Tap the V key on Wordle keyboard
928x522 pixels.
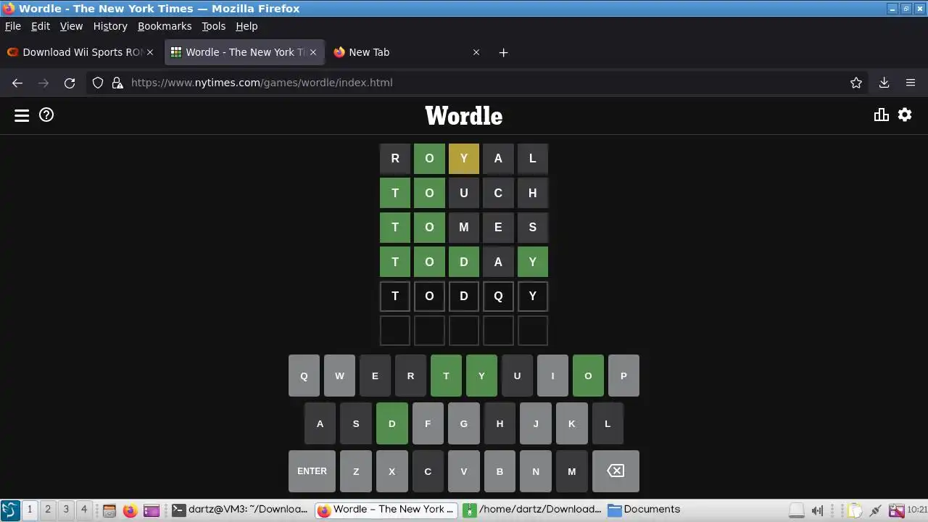pos(464,471)
